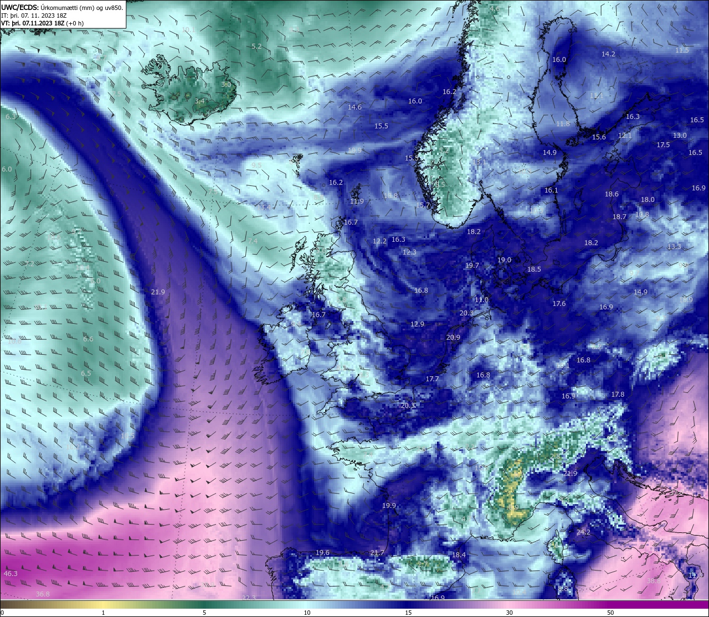
Task: Click the 17.5 value on the map
Action: (x=663, y=145)
